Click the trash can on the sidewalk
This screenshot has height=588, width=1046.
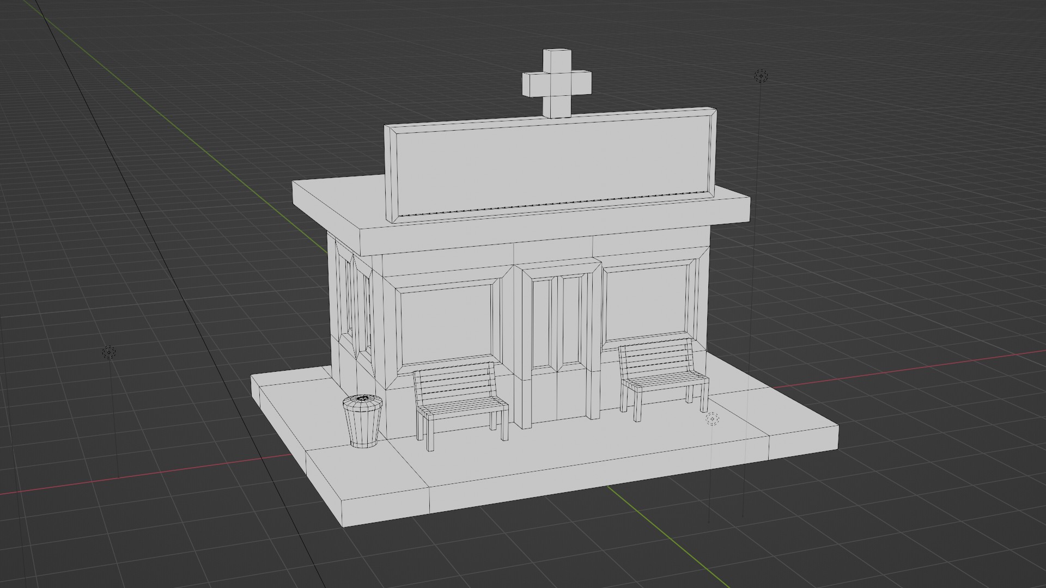pyautogui.click(x=362, y=425)
